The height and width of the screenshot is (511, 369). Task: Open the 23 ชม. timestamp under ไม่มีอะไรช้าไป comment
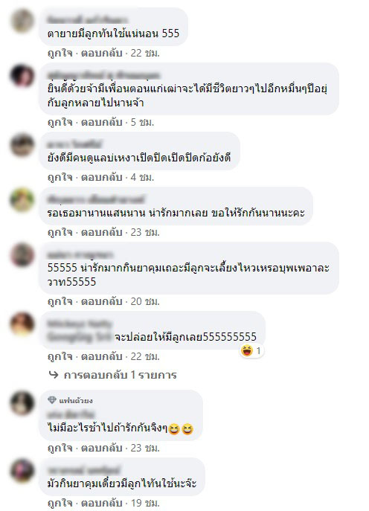click(x=145, y=448)
